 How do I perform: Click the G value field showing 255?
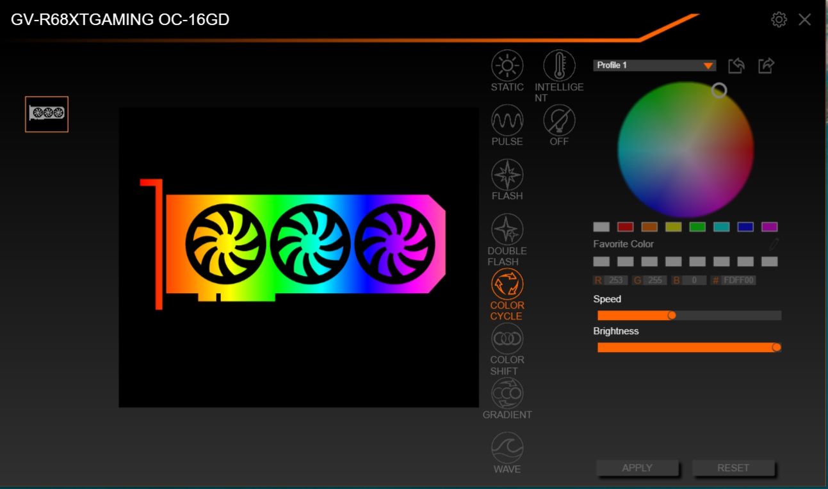pyautogui.click(x=654, y=280)
